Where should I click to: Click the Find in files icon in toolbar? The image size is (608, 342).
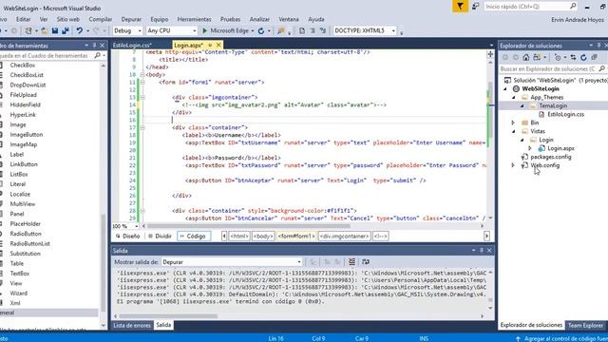(281, 30)
